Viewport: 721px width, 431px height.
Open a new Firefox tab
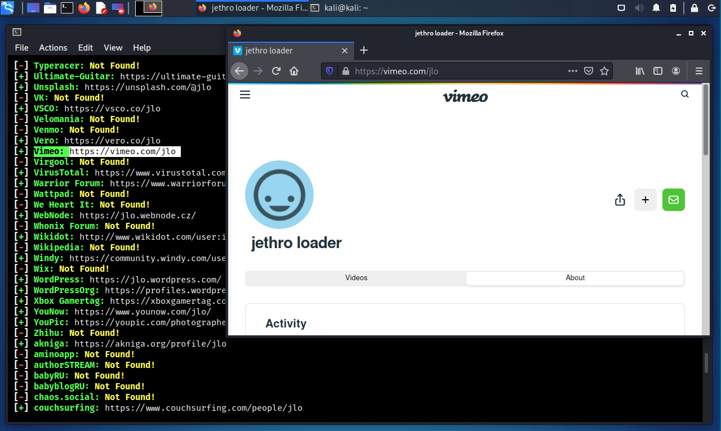(364, 50)
